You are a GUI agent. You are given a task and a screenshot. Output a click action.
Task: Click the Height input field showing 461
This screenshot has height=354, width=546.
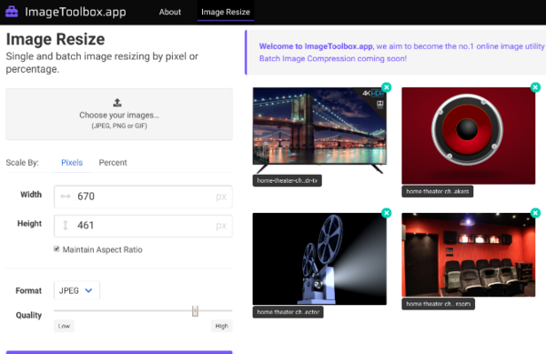(143, 226)
